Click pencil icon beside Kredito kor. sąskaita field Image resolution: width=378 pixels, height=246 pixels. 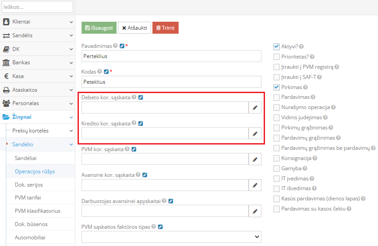(x=255, y=133)
